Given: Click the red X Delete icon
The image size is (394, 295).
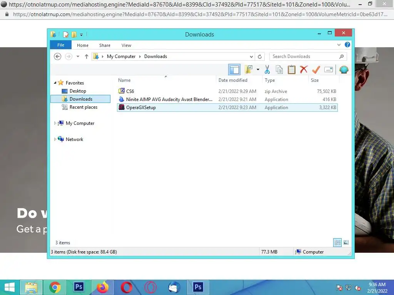Looking at the screenshot, I should pyautogui.click(x=304, y=69).
